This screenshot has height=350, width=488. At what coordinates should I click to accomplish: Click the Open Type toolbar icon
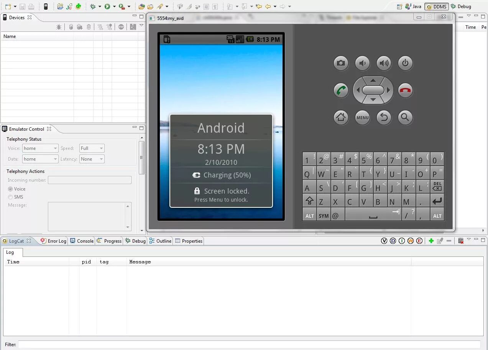(141, 6)
